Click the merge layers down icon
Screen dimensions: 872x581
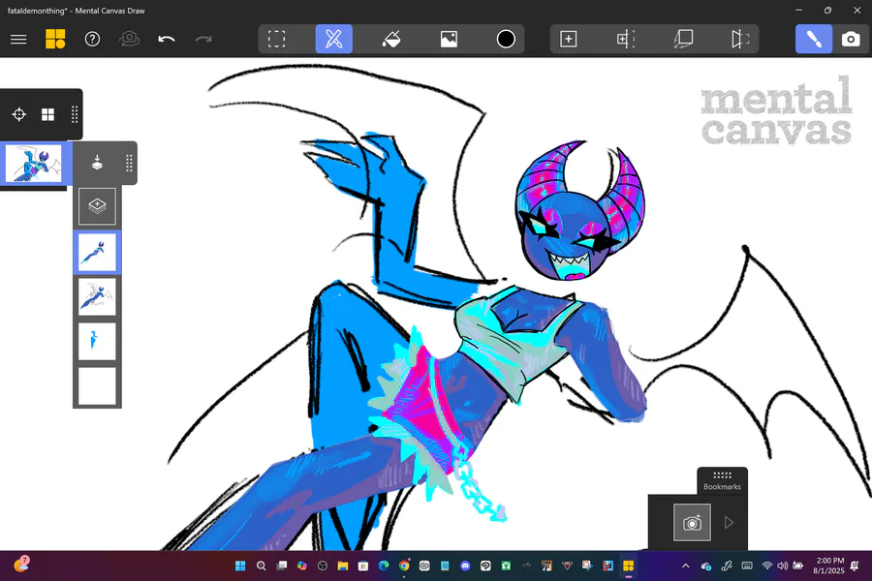pos(97,163)
